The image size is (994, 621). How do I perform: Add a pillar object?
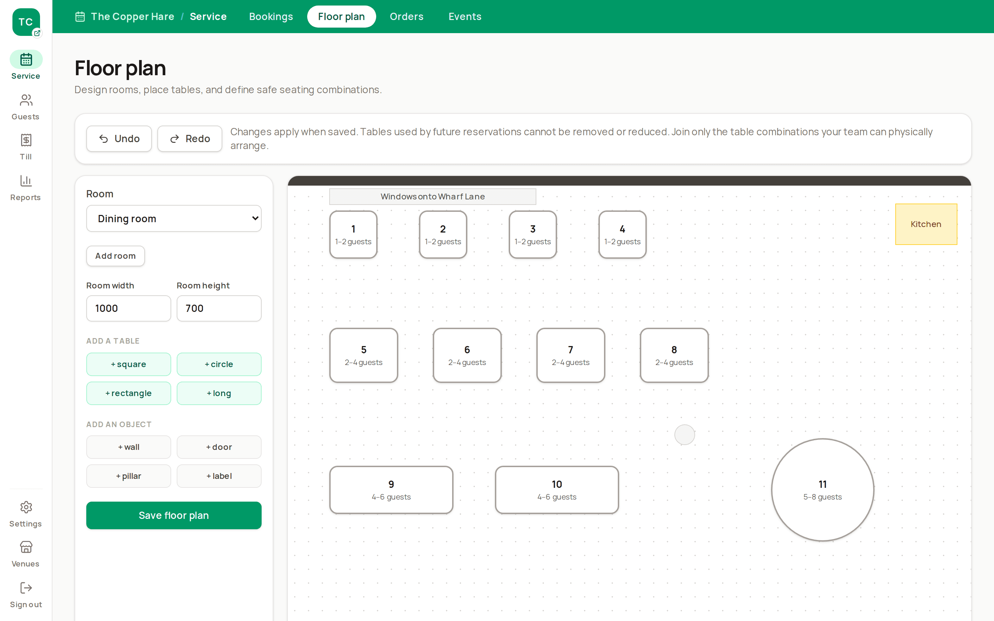[x=128, y=476]
